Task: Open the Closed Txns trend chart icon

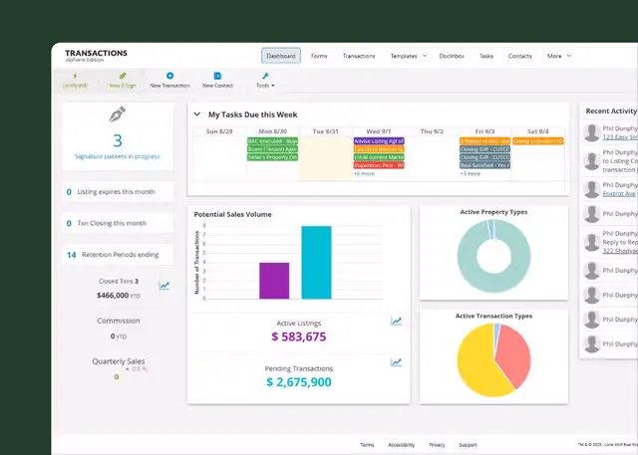Action: point(164,285)
